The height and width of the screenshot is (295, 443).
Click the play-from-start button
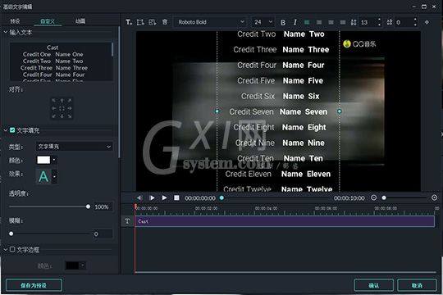tap(152, 197)
